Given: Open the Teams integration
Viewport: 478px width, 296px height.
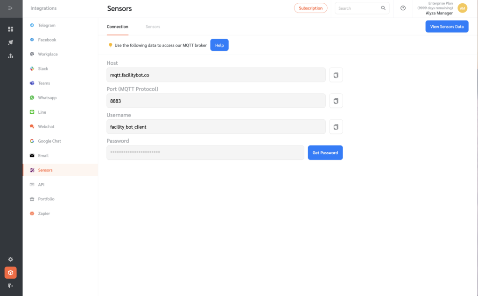Looking at the screenshot, I should [x=43, y=83].
